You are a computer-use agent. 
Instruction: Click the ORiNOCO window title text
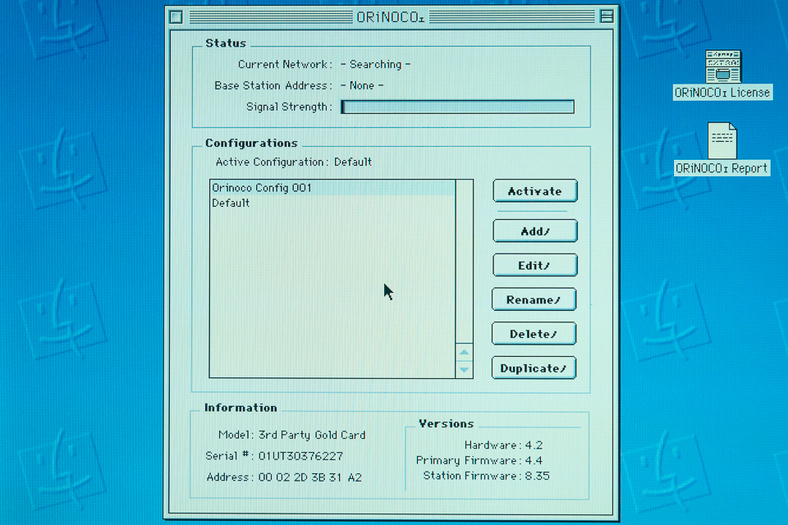(x=391, y=17)
